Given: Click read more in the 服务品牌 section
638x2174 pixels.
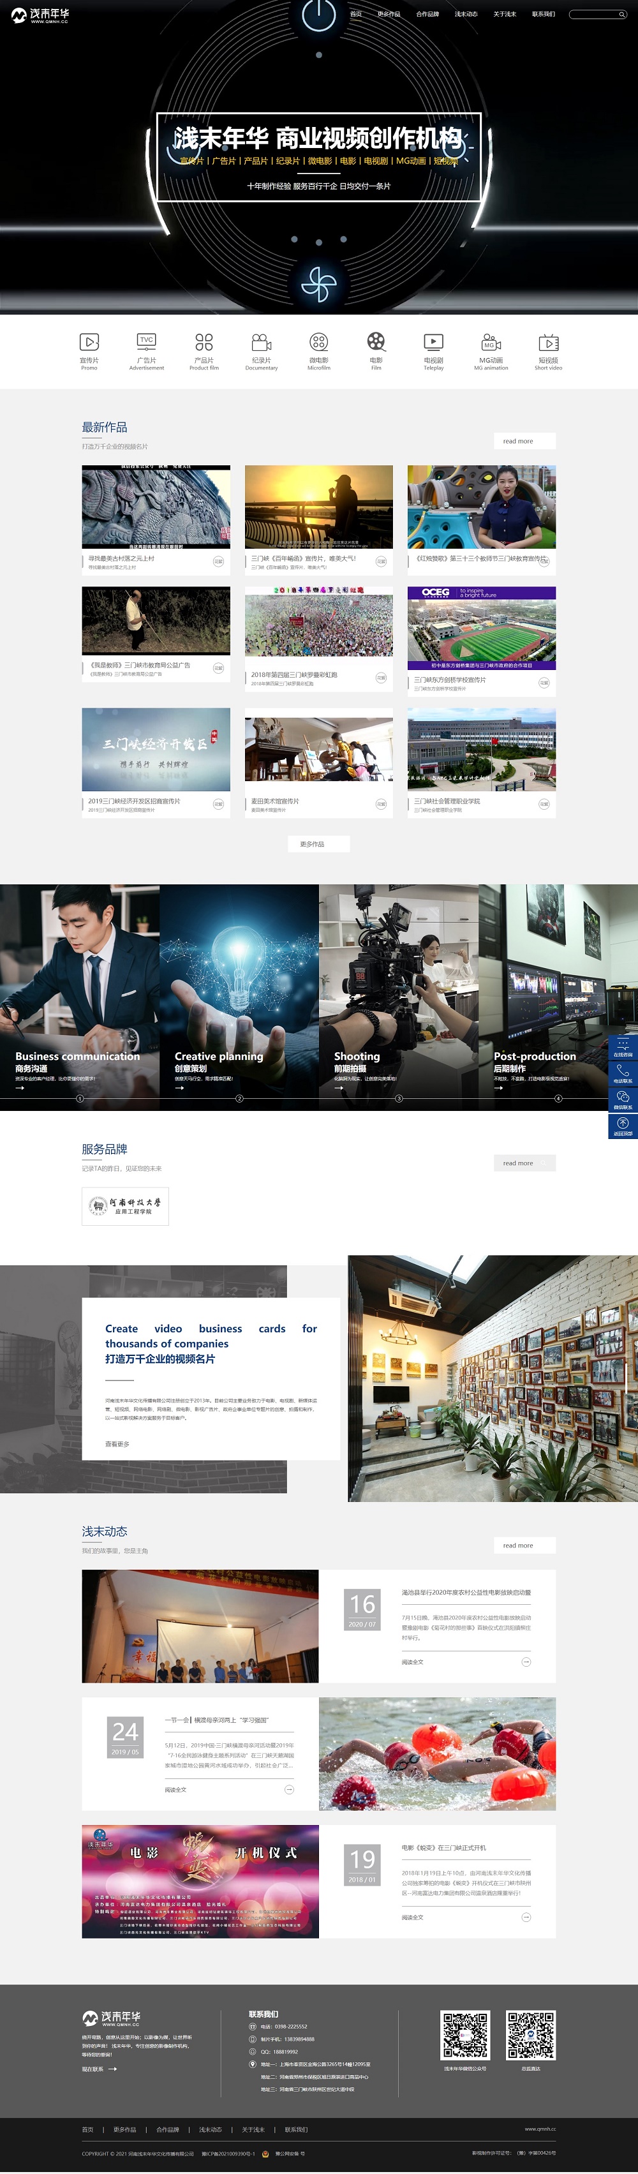Looking at the screenshot, I should click(524, 1163).
